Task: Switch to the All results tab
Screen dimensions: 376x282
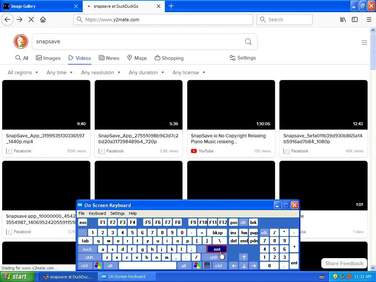Action: [x=22, y=58]
